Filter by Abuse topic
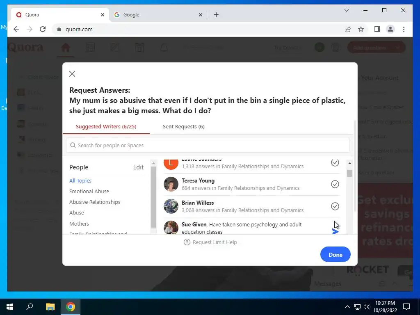This screenshot has height=315, width=420. (77, 213)
